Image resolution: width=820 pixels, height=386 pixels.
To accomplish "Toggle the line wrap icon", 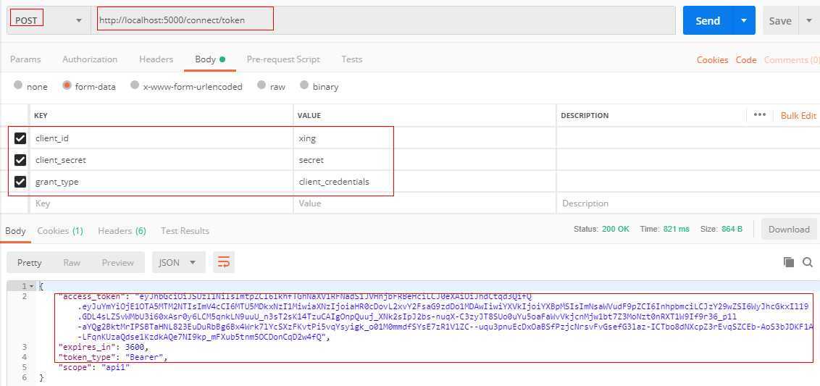I will point(224,263).
